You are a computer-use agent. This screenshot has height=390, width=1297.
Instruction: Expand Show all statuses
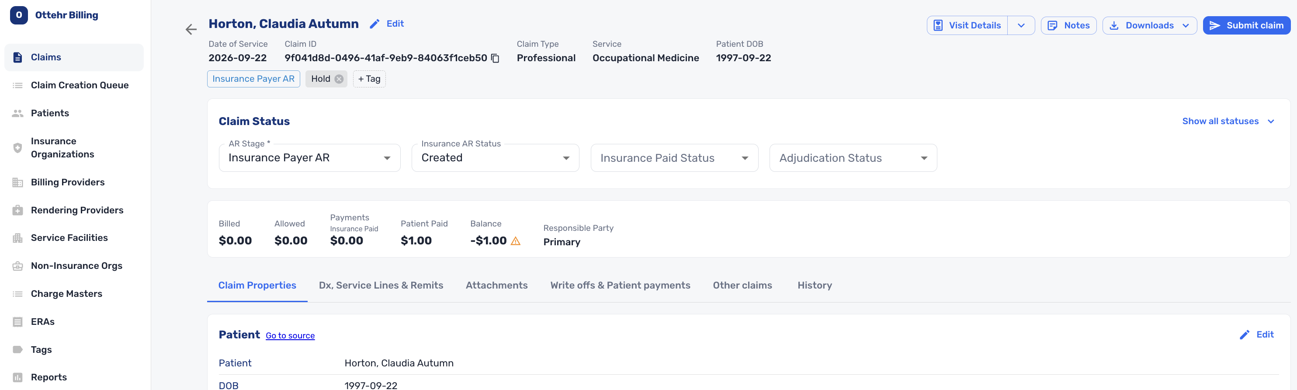coord(1228,122)
